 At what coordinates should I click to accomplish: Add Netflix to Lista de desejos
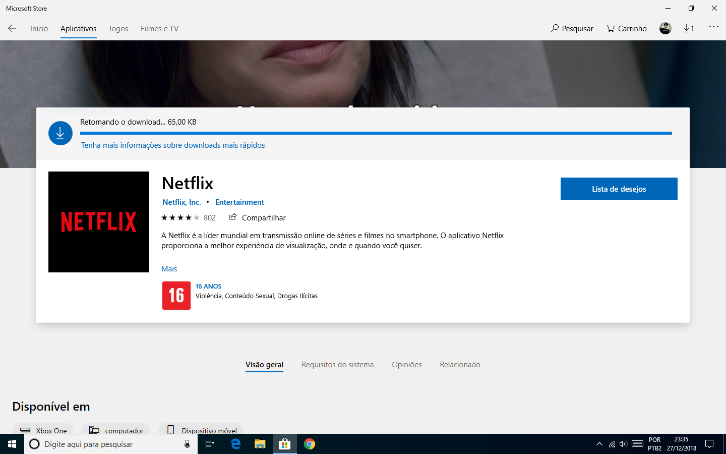click(x=619, y=189)
